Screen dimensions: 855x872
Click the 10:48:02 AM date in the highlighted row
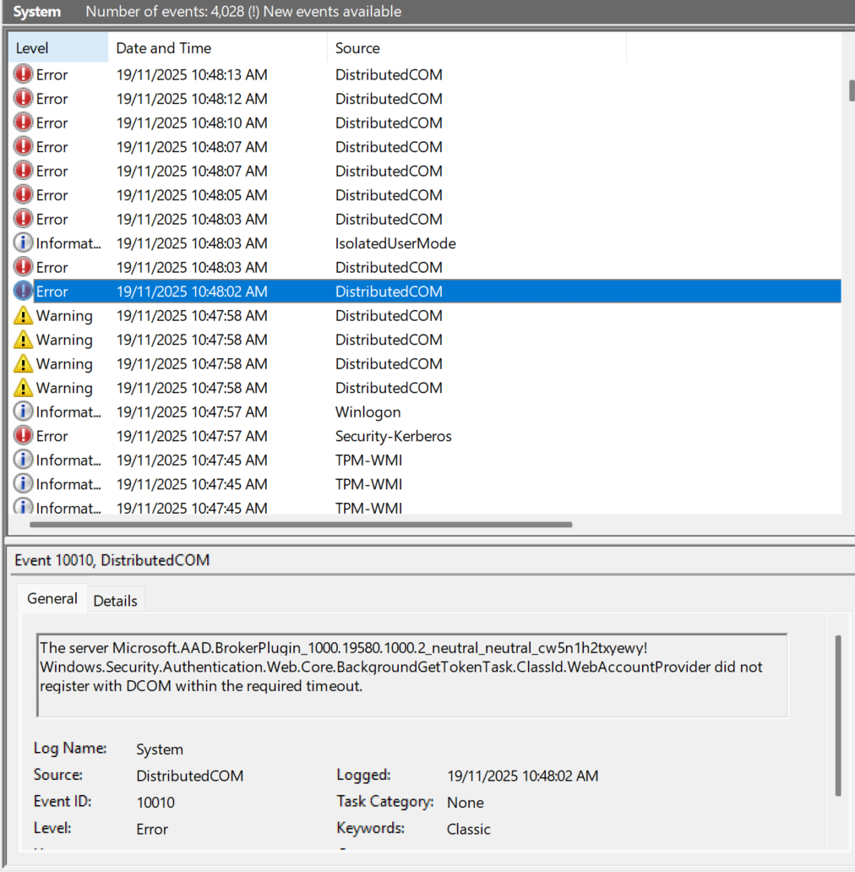192,292
